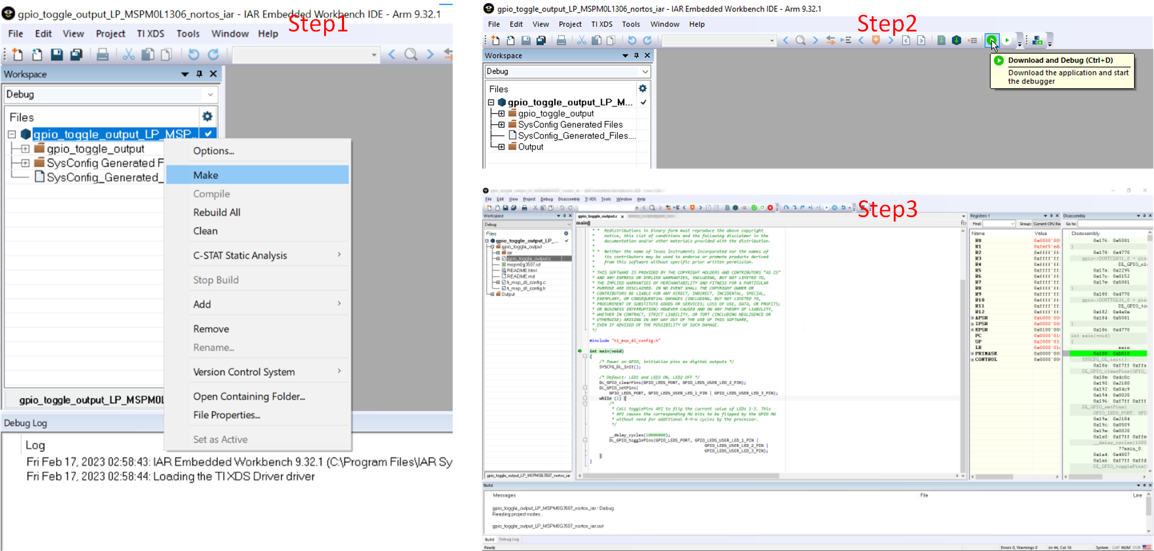Viewport: 1154px width, 551px height.
Task: Click Save All icon in Step2 toolbar
Action: (x=541, y=40)
